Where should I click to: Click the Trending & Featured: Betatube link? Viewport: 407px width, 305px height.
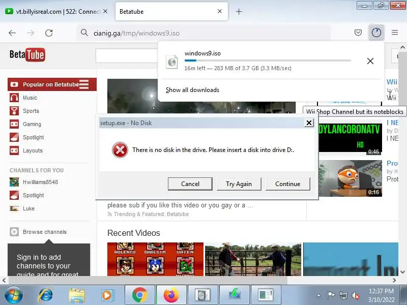(x=151, y=214)
